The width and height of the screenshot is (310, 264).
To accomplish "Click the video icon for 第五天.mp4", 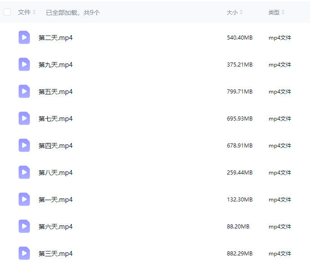I will 24,92.
